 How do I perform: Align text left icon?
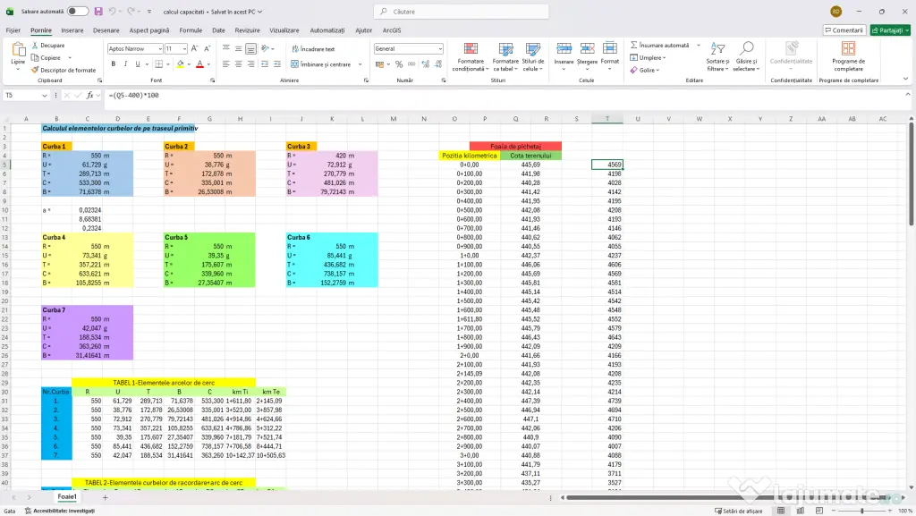click(226, 64)
